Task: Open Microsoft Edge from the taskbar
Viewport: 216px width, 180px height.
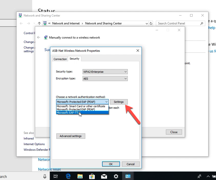Action: click(68, 176)
